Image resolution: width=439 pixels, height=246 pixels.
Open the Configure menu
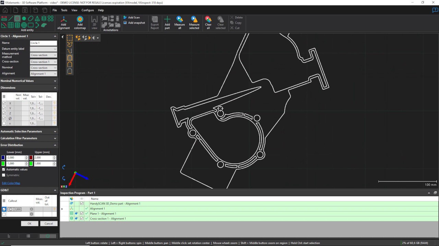pyautogui.click(x=87, y=10)
